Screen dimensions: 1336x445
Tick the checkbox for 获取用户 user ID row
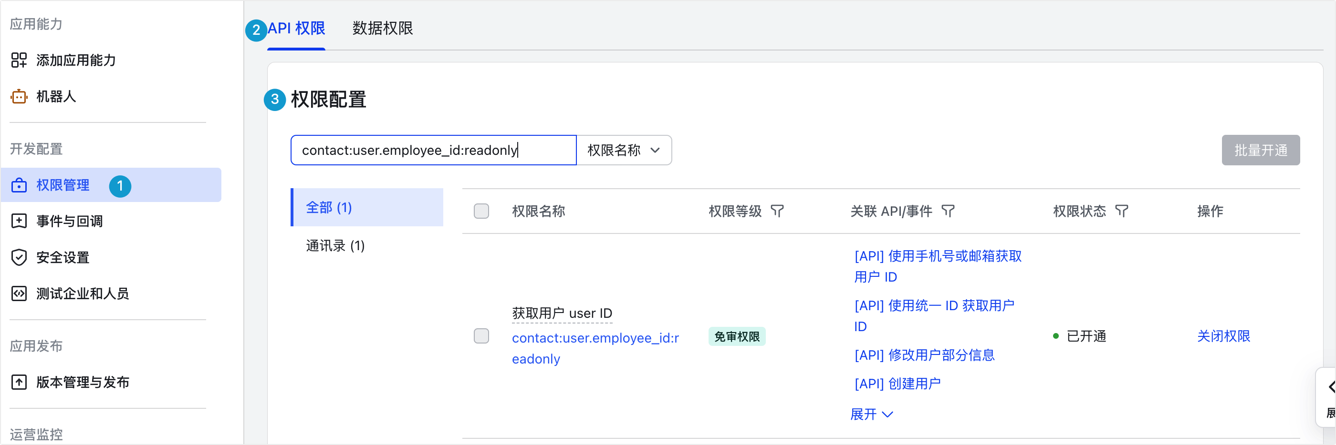pos(481,336)
